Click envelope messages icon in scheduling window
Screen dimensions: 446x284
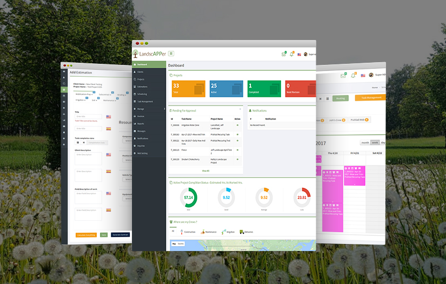coord(344,75)
